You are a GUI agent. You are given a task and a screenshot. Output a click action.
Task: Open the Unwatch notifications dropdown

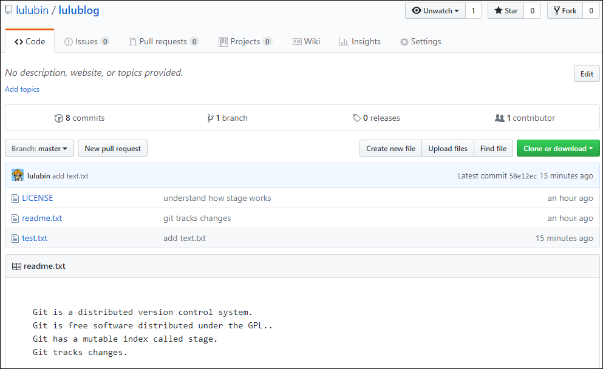(435, 11)
